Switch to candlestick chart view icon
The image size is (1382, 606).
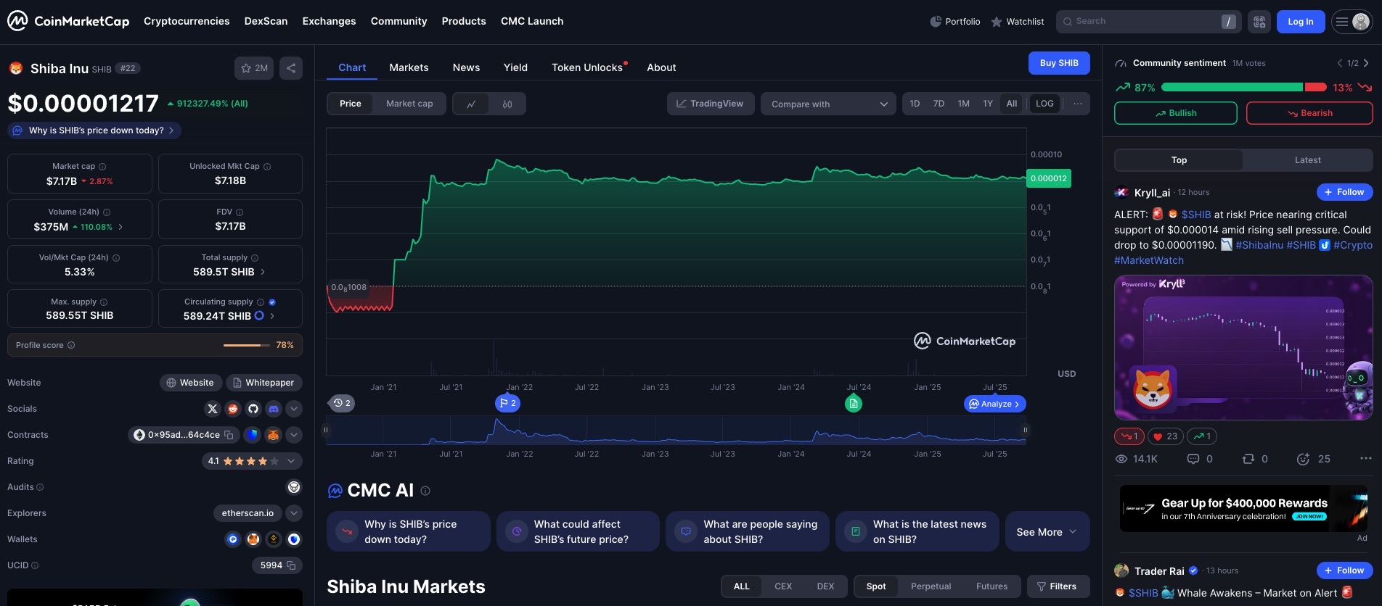click(507, 104)
